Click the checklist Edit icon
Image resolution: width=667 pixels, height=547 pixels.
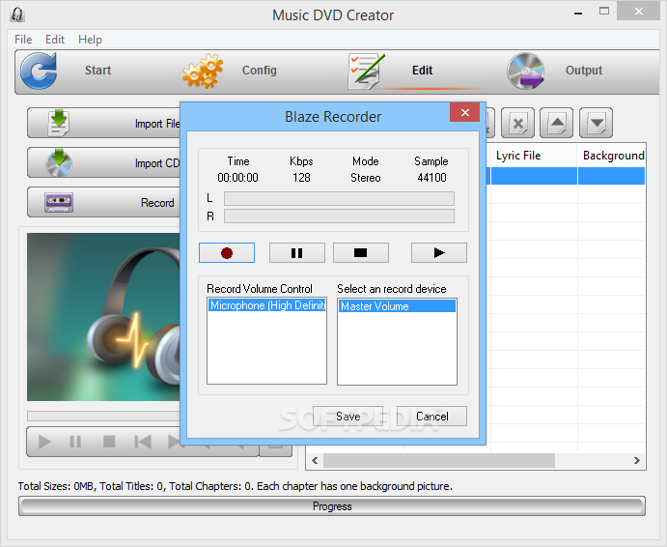tap(366, 71)
